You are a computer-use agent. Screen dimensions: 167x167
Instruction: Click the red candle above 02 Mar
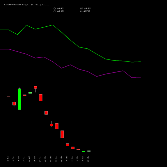tap(46, 113)
